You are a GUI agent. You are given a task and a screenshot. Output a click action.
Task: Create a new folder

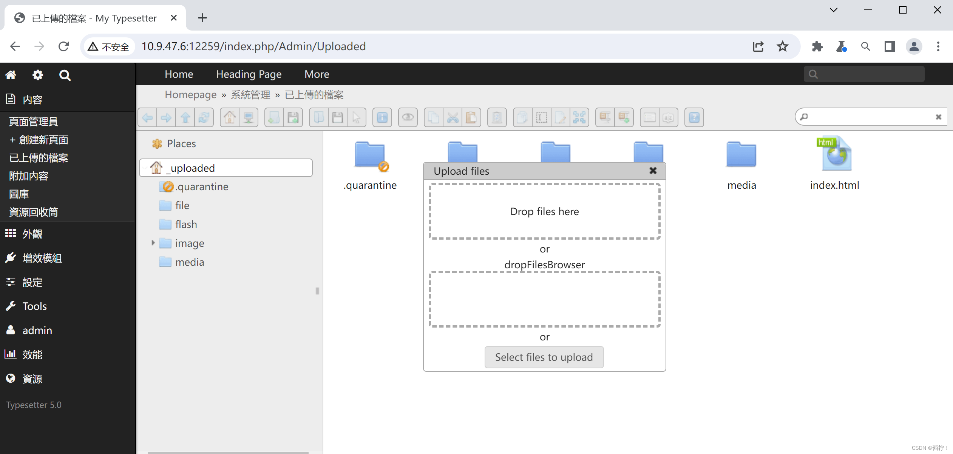[274, 118]
